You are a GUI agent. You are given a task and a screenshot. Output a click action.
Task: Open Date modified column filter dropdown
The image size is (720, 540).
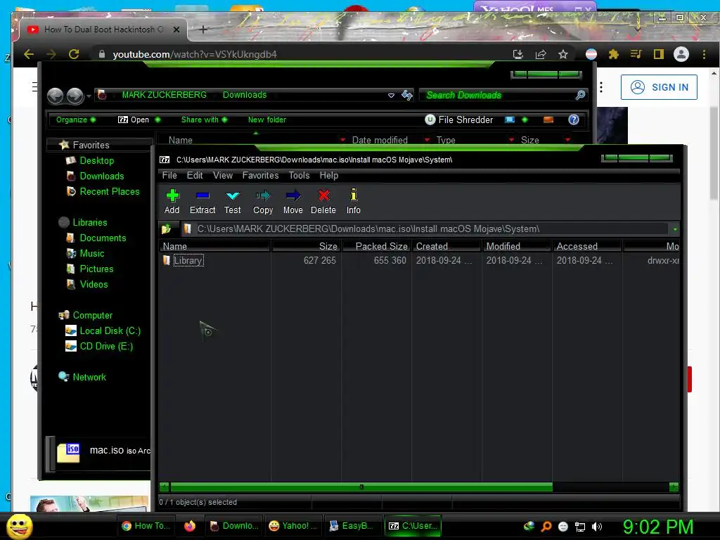click(x=427, y=140)
